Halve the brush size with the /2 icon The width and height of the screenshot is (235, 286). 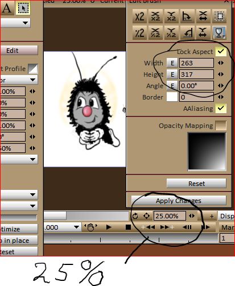coord(139,32)
